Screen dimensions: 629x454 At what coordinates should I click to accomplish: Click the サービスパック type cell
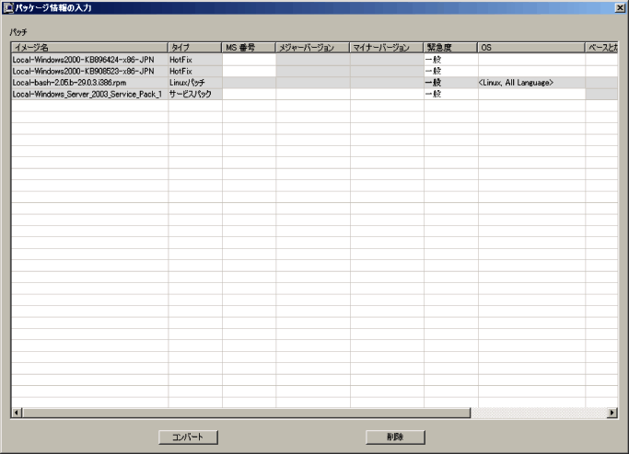(195, 94)
